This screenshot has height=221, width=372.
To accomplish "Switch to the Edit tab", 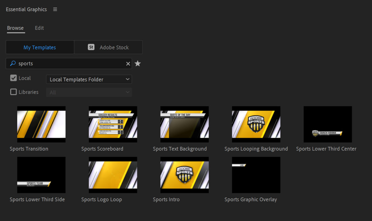I will (39, 28).
